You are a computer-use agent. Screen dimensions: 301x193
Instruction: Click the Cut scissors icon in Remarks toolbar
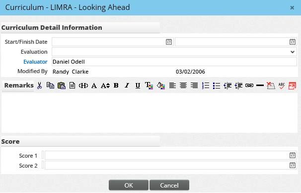point(40,86)
